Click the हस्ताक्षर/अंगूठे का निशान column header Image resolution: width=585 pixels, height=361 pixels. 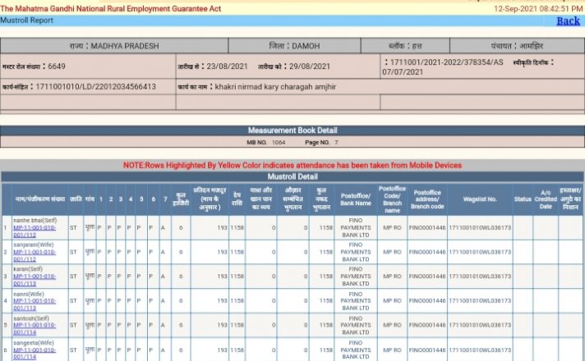point(570,199)
